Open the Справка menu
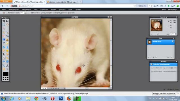The height and width of the screenshot is (101, 180). pyautogui.click(x=78, y=10)
